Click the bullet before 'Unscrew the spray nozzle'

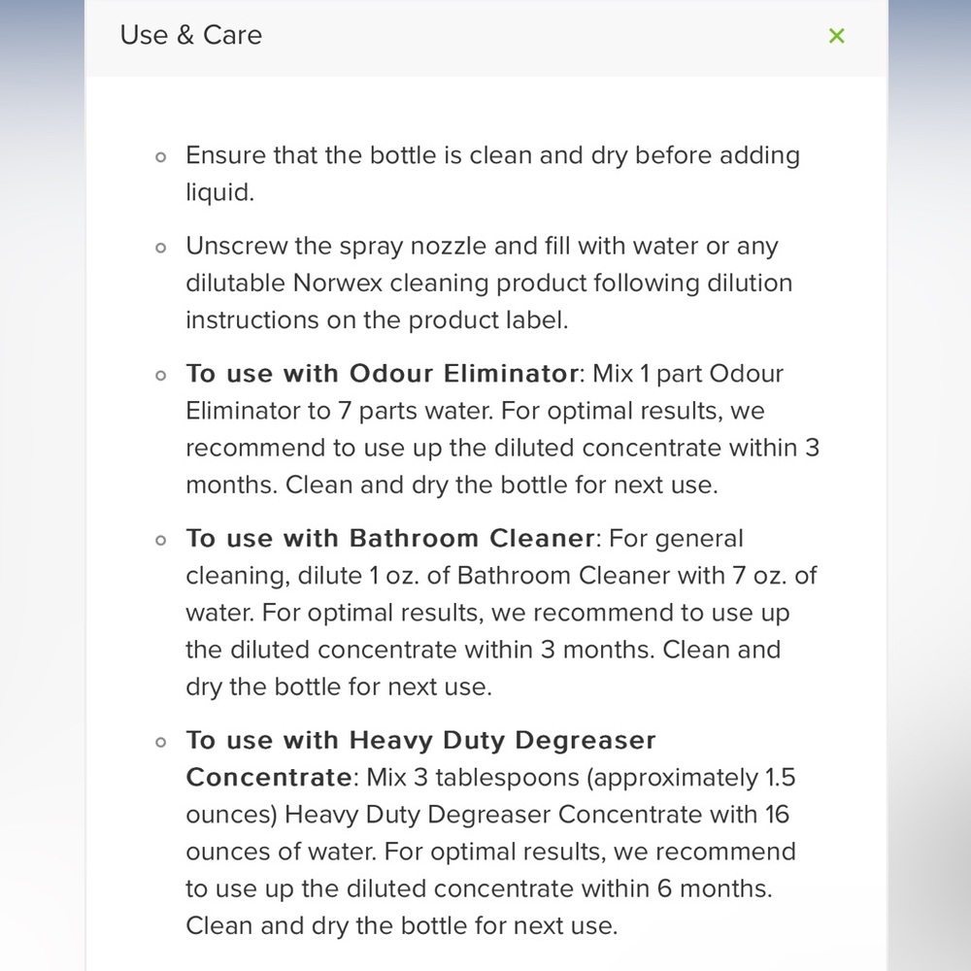(161, 249)
